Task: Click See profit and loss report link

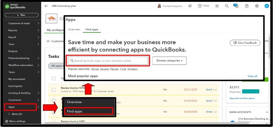Action: pyautogui.click(x=242, y=98)
